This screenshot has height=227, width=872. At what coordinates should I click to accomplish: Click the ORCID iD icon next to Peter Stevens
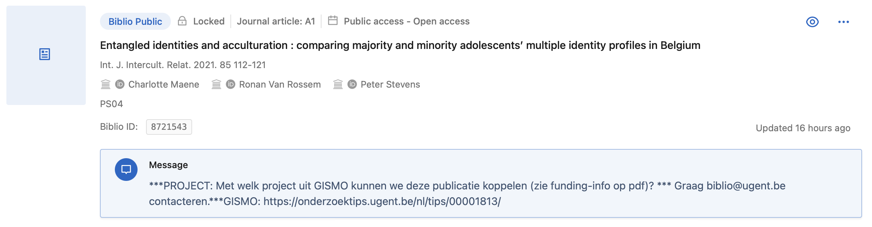(x=352, y=84)
